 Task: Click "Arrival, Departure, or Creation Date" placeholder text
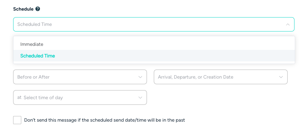pyautogui.click(x=195, y=77)
